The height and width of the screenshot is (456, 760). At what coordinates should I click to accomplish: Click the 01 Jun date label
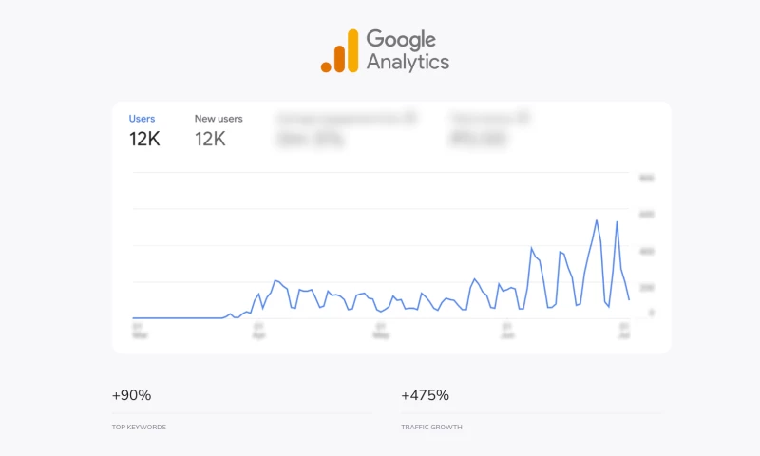507,330
